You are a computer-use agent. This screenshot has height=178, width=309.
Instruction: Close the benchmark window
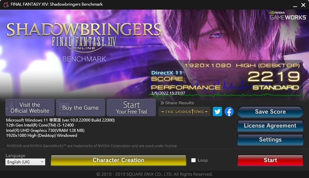(303, 5)
